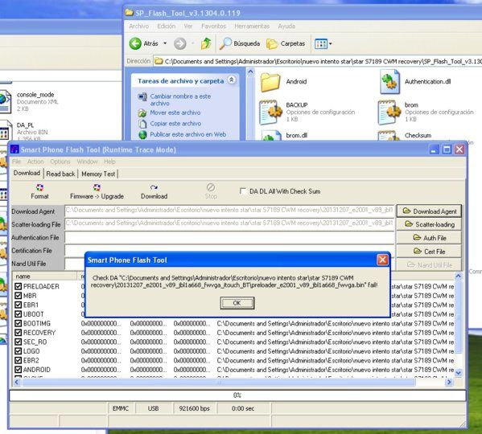Uncheck the SEC_RO partition checkbox
482x434 pixels.
(19, 342)
